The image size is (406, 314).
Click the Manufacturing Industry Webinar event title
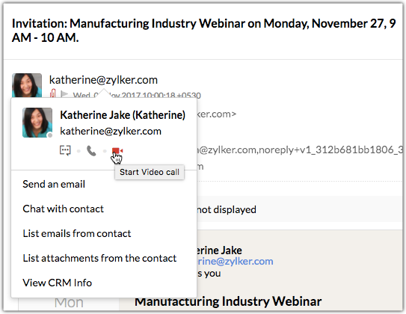click(228, 301)
